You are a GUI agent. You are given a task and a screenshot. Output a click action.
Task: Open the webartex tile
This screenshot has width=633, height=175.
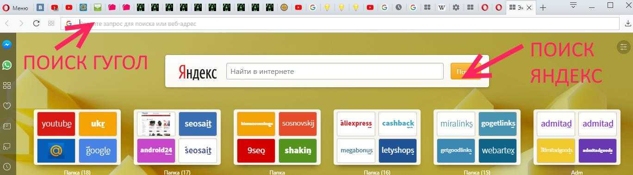[497, 151]
